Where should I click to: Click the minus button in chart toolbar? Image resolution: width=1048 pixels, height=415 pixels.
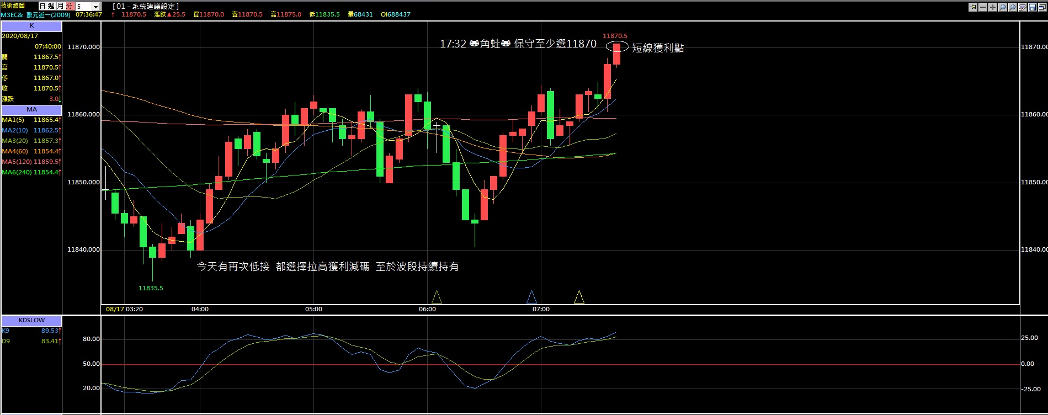[983, 7]
